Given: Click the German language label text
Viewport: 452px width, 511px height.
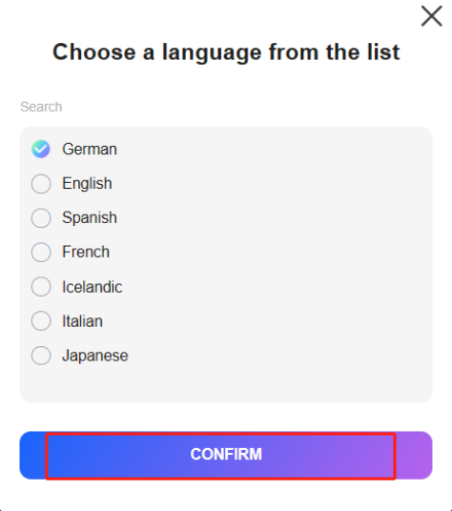Looking at the screenshot, I should coord(90,150).
